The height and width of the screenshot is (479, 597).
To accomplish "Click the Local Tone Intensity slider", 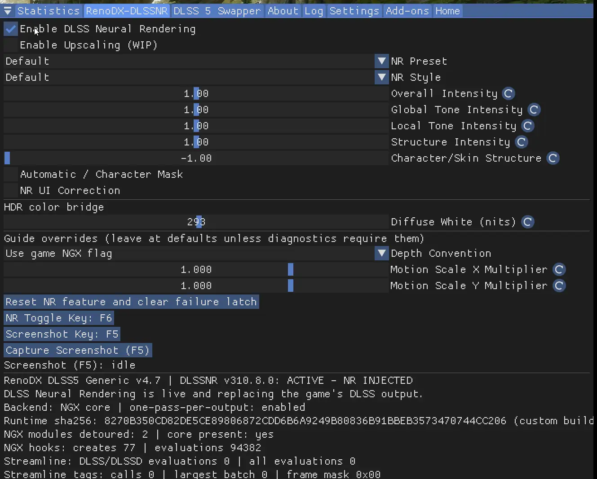I will coord(196,126).
